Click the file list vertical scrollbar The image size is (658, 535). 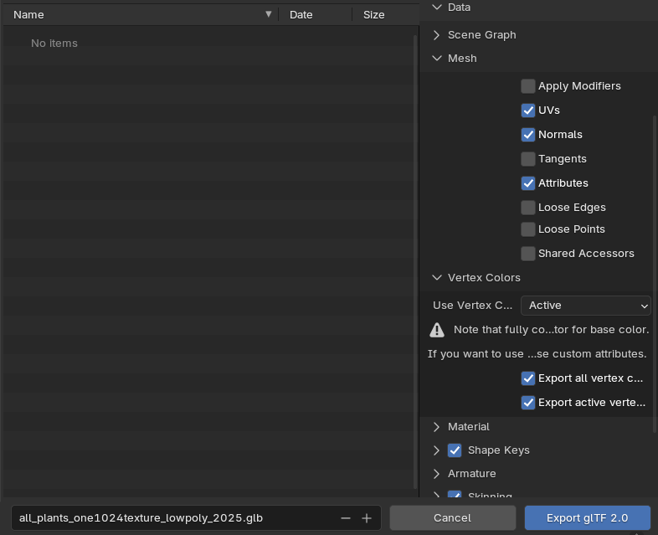coord(415,262)
